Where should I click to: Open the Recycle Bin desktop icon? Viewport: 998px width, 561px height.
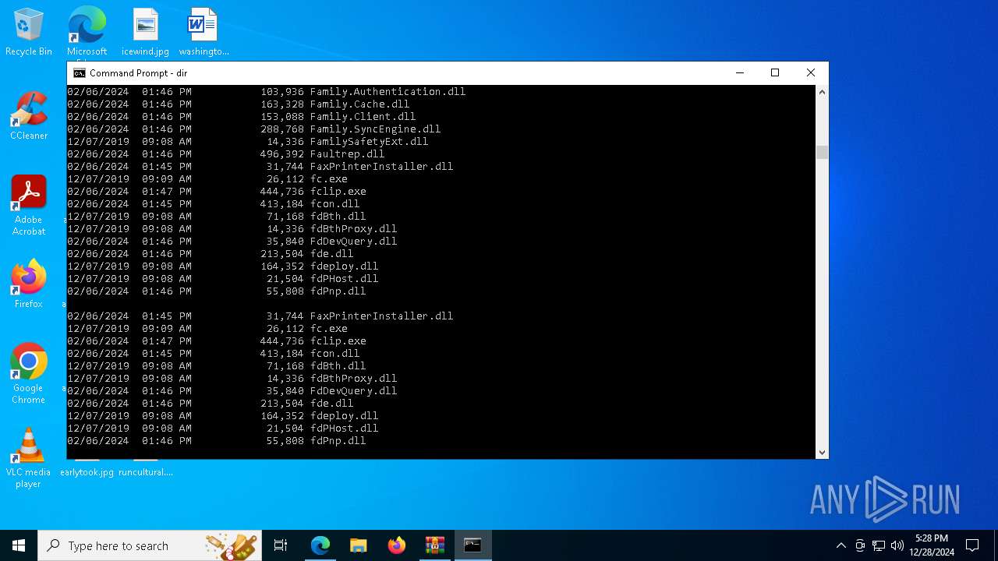[x=29, y=32]
